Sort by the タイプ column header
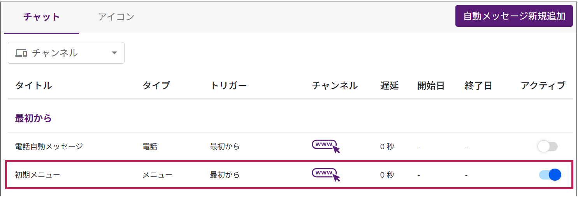The height and width of the screenshot is (197, 578). [156, 85]
